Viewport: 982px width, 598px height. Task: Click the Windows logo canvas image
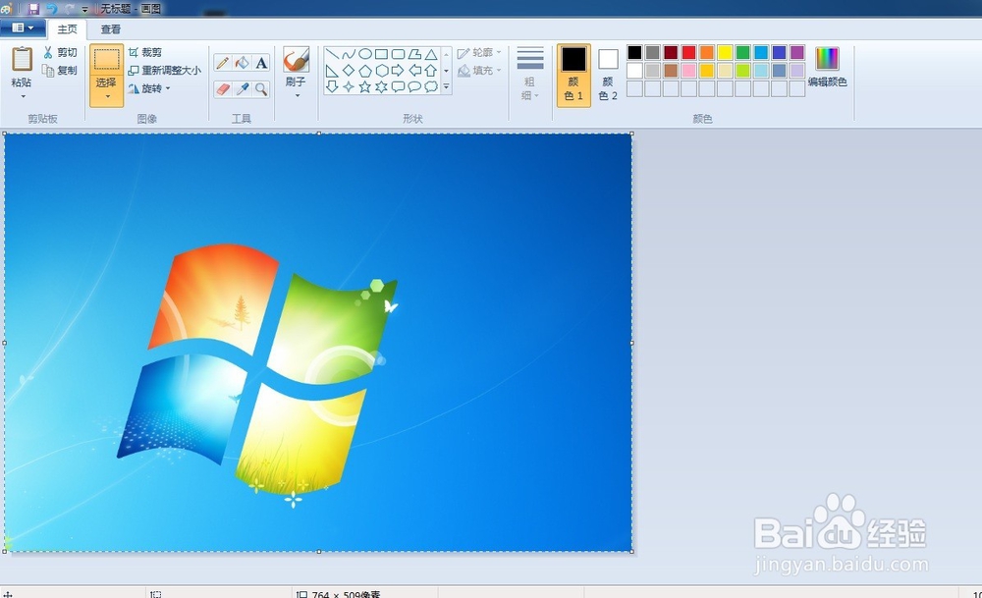(x=319, y=342)
